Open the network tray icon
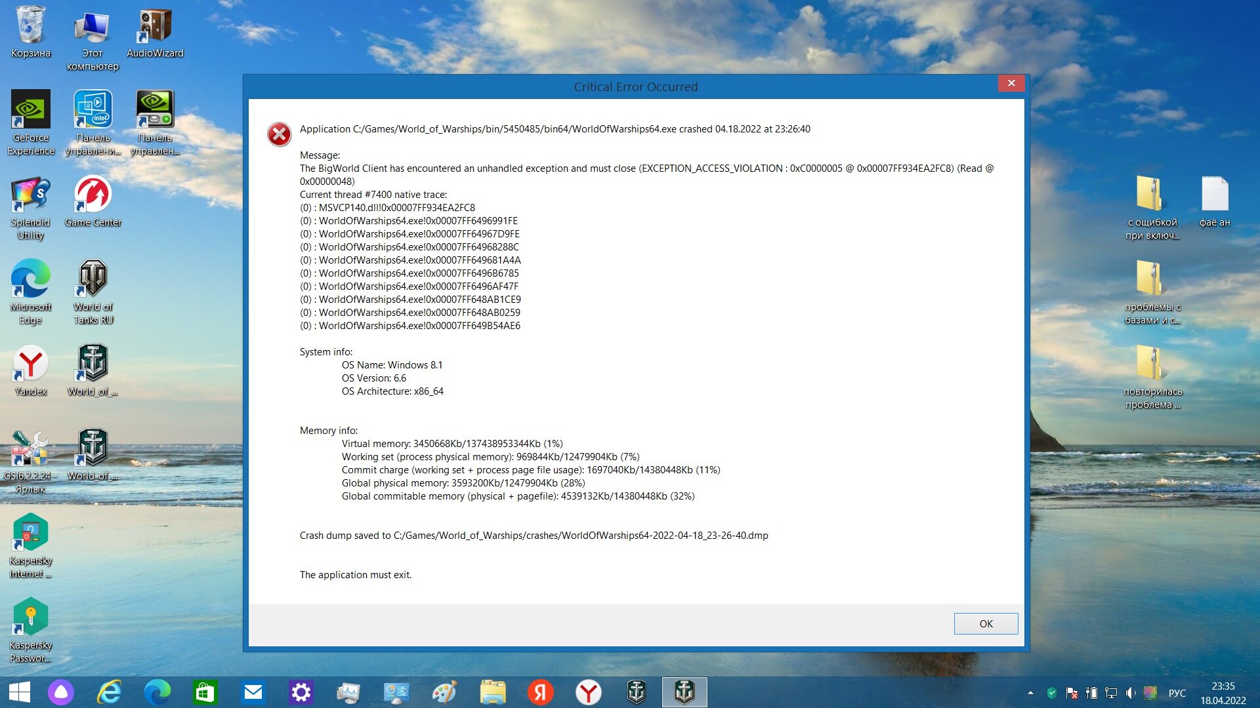The image size is (1260, 708). click(1111, 693)
